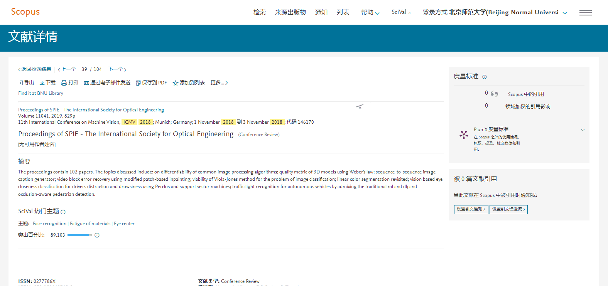Screen dimensions: 608x286
Task: Open the hamburger menu at top right
Action: point(585,13)
